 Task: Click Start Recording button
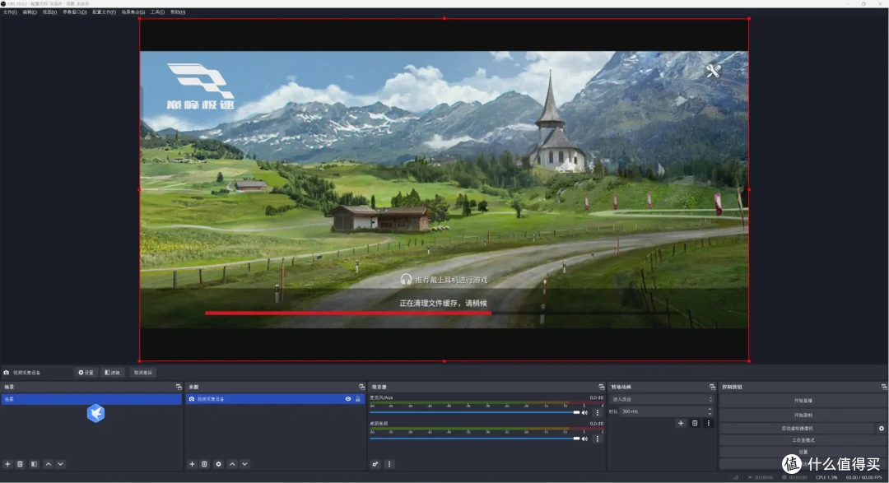(803, 415)
